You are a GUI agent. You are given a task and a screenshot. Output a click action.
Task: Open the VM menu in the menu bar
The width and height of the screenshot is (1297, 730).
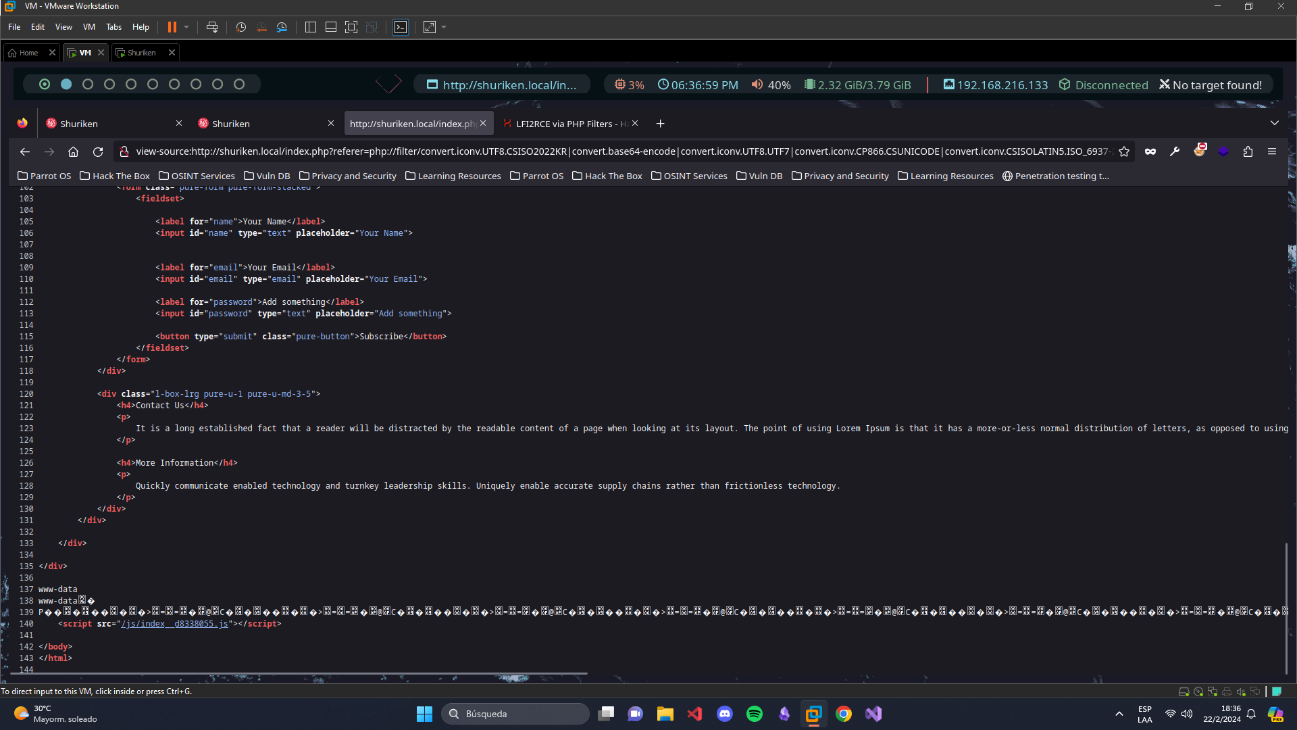point(89,27)
